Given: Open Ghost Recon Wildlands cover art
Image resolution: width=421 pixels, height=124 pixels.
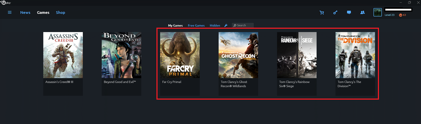Looking at the screenshot, I should [x=238, y=55].
